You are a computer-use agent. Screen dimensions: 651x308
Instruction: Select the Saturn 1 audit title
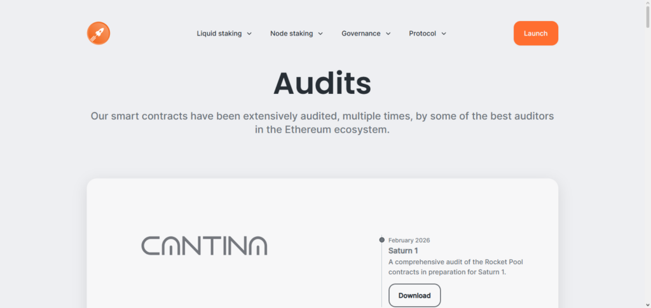click(402, 251)
